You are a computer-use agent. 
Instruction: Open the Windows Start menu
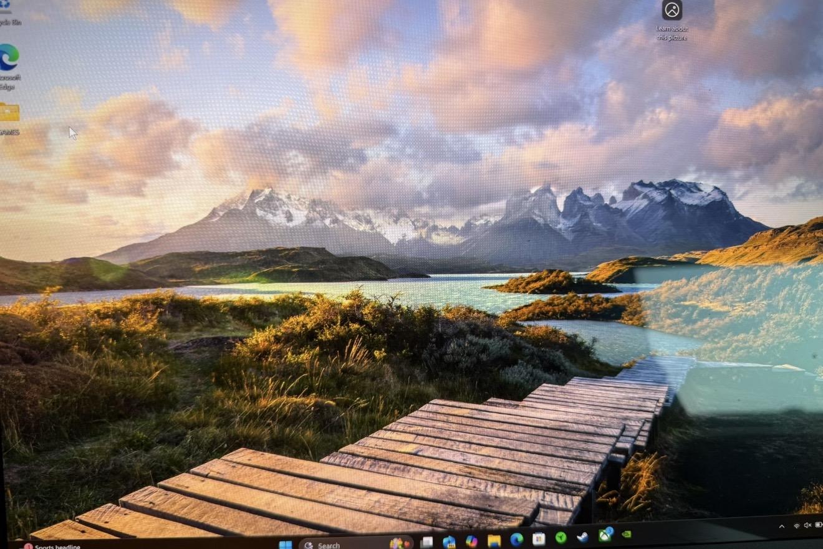285,544
